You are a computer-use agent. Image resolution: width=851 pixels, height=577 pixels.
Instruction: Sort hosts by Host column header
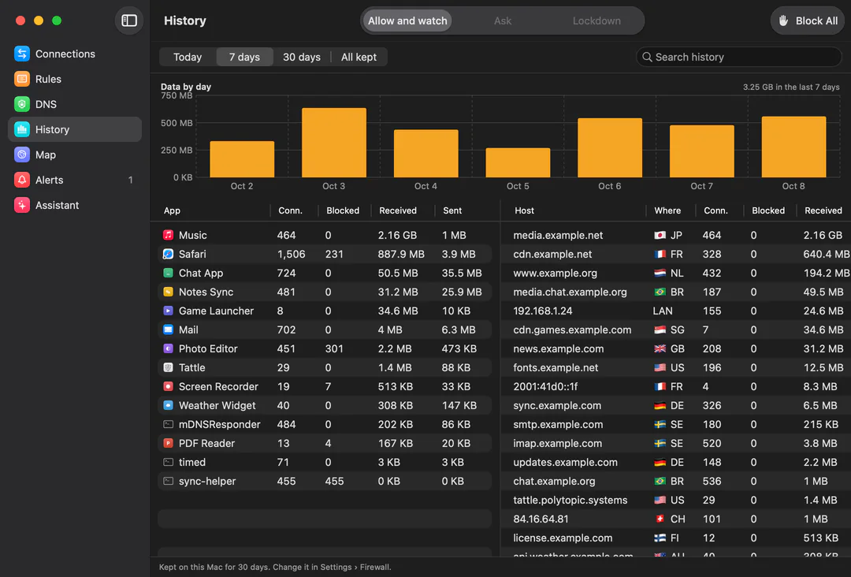[x=524, y=210]
